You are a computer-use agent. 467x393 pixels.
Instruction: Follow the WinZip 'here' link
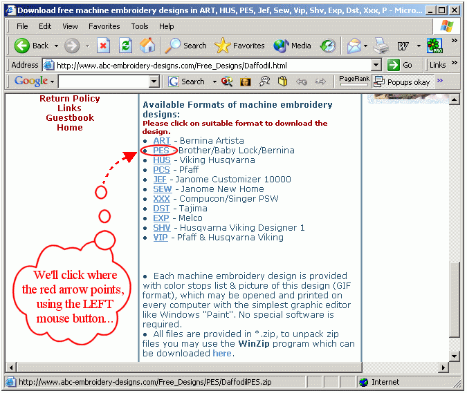222,353
